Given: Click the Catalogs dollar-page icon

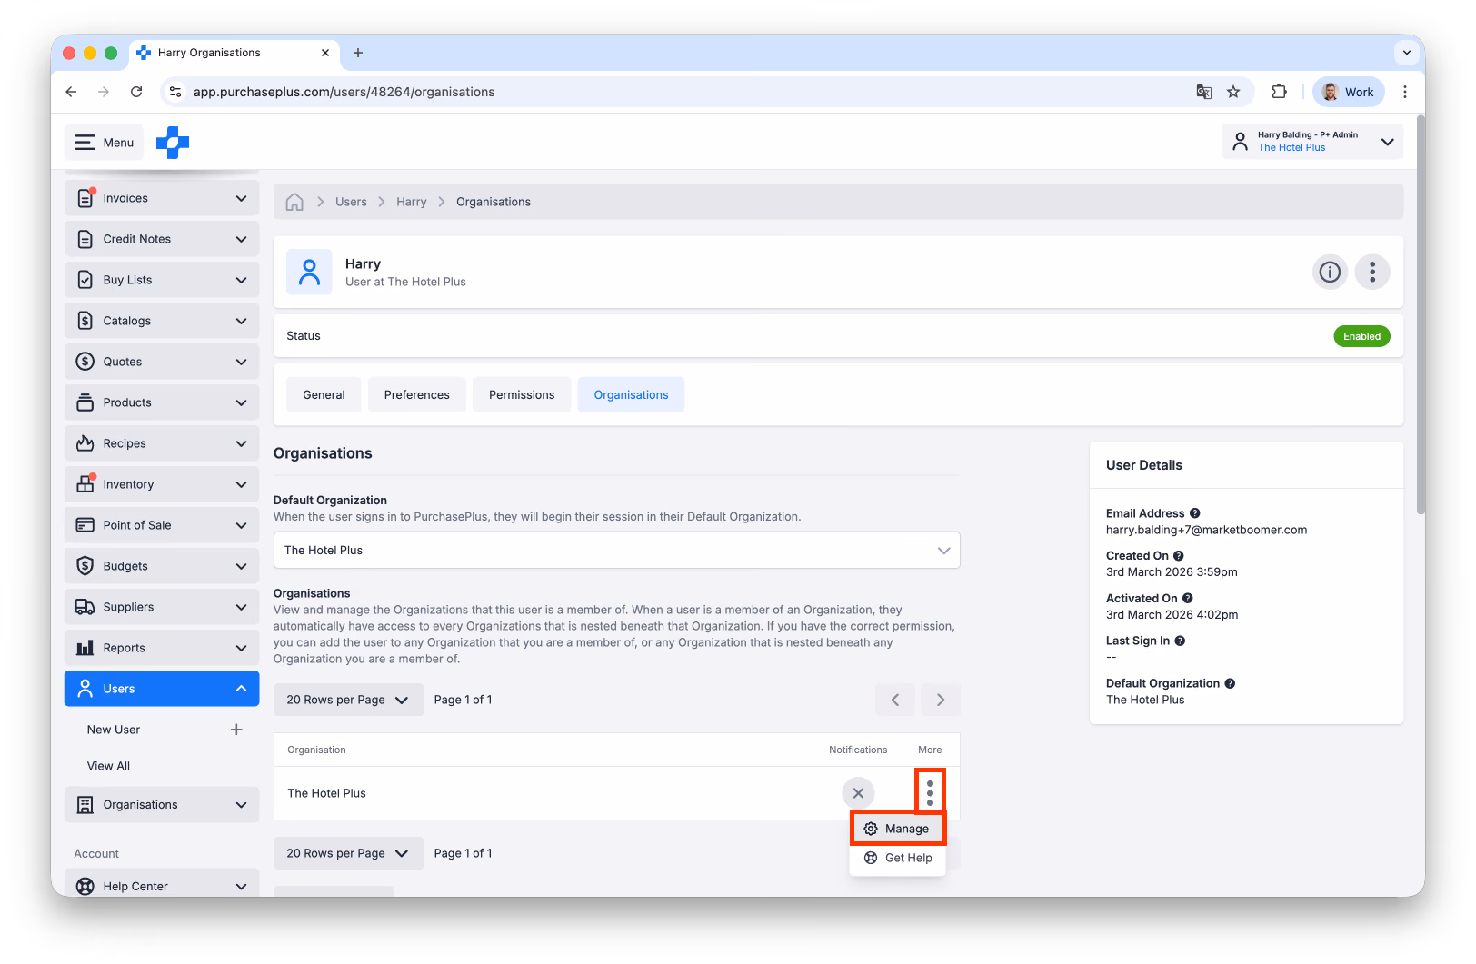Looking at the screenshot, I should click(85, 321).
